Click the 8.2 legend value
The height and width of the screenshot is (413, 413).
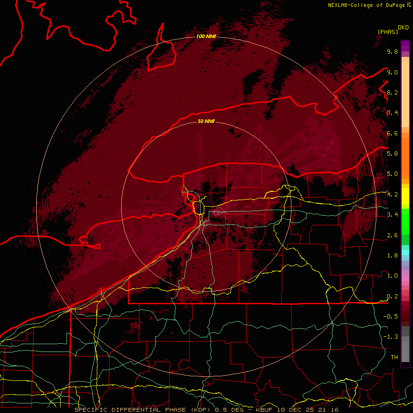392,92
